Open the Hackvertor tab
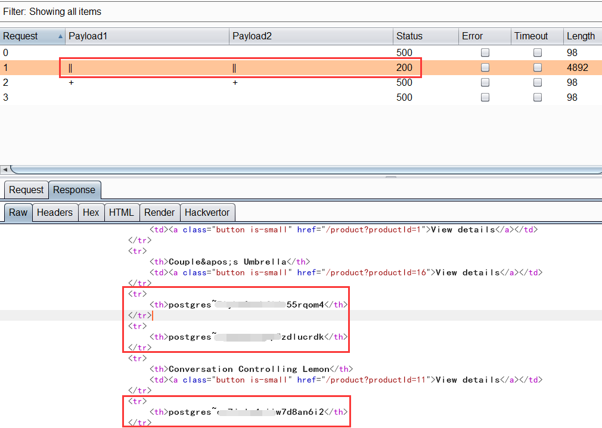The width and height of the screenshot is (602, 428). (207, 212)
